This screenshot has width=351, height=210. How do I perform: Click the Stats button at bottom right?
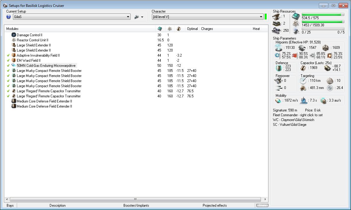point(262,205)
